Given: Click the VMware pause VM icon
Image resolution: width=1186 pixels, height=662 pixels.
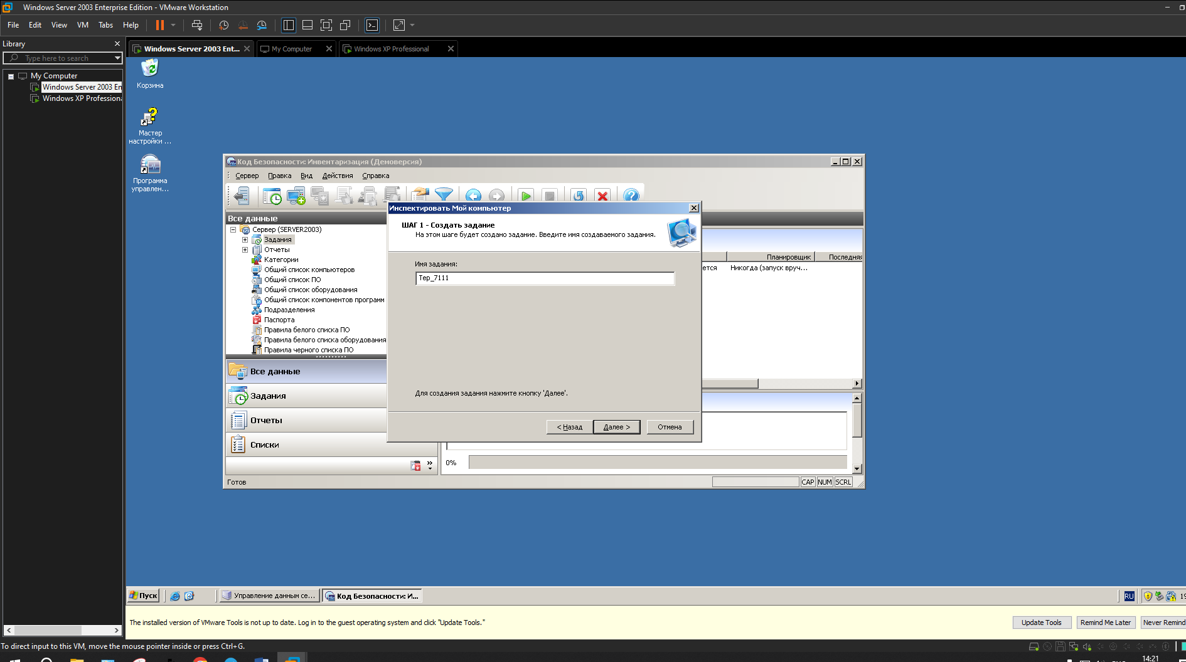Looking at the screenshot, I should point(160,25).
